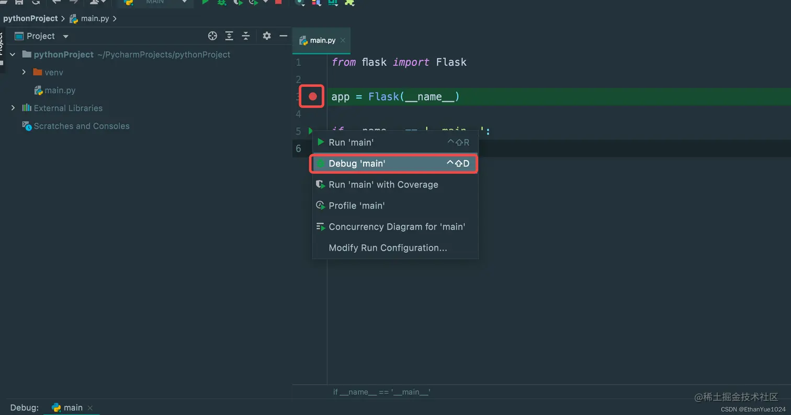Collapse all in Project panel
791x415 pixels.
pos(246,36)
